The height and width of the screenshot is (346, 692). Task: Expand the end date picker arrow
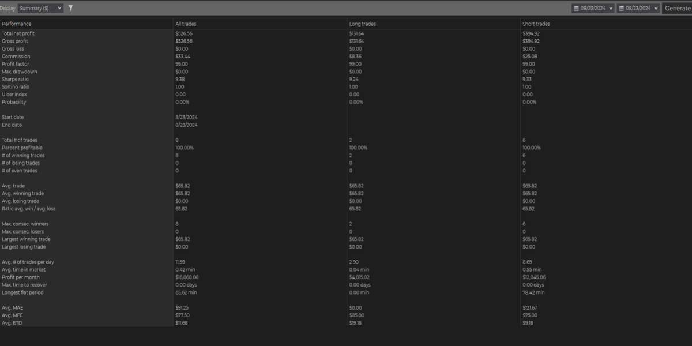point(655,8)
